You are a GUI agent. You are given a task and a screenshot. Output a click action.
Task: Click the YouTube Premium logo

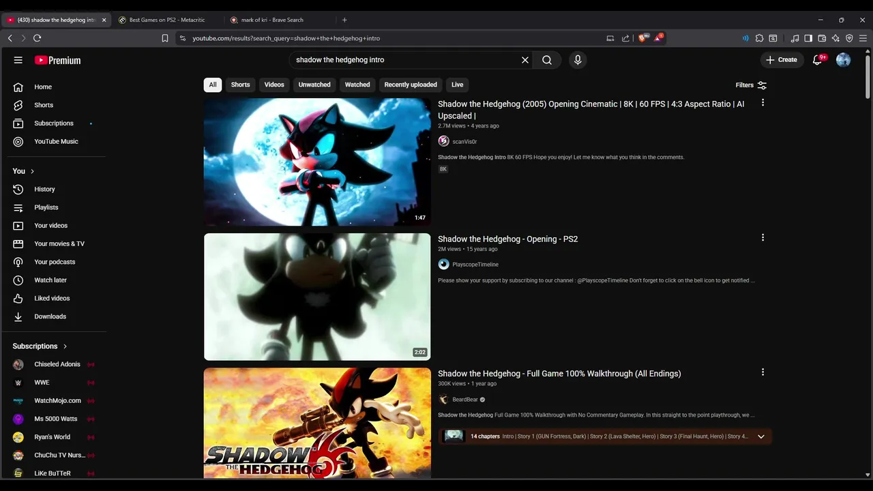[58, 60]
